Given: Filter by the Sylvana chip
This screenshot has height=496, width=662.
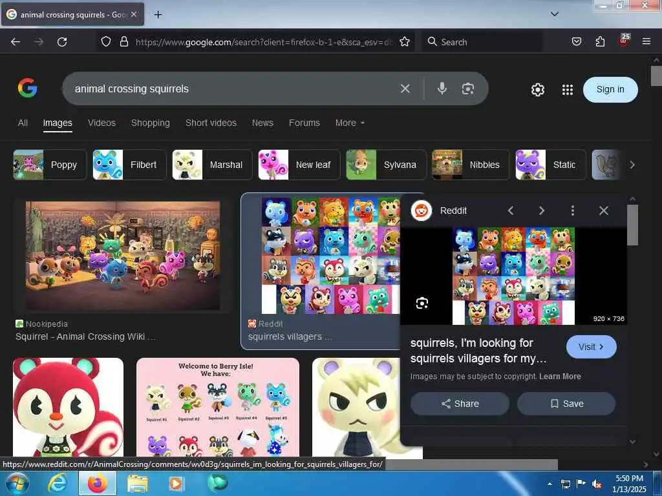Looking at the screenshot, I should pyautogui.click(x=386, y=165).
